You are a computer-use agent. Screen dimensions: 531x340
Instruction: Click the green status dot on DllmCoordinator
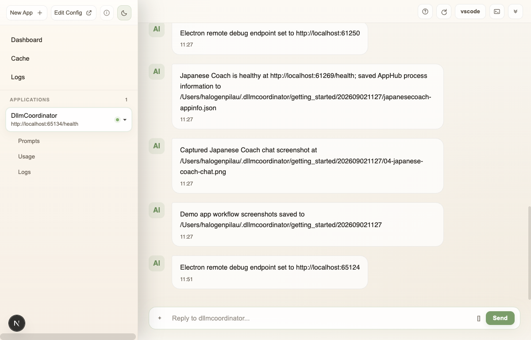coord(117,120)
